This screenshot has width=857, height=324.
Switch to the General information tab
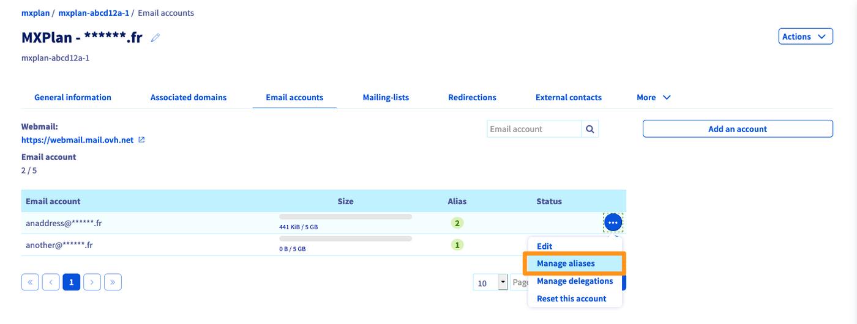pyautogui.click(x=73, y=97)
